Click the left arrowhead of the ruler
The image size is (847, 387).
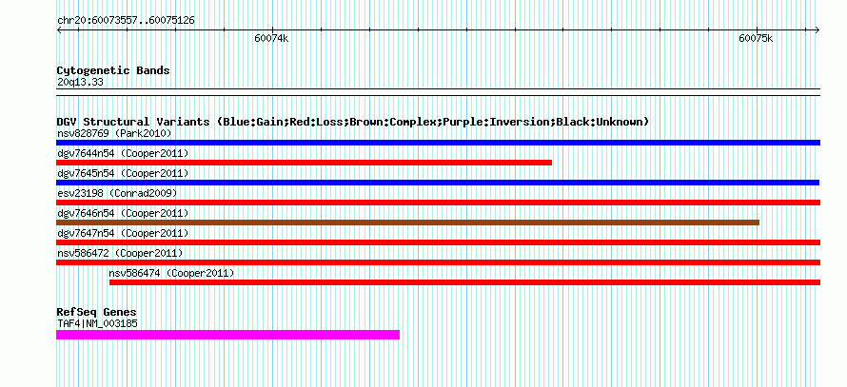pos(59,29)
